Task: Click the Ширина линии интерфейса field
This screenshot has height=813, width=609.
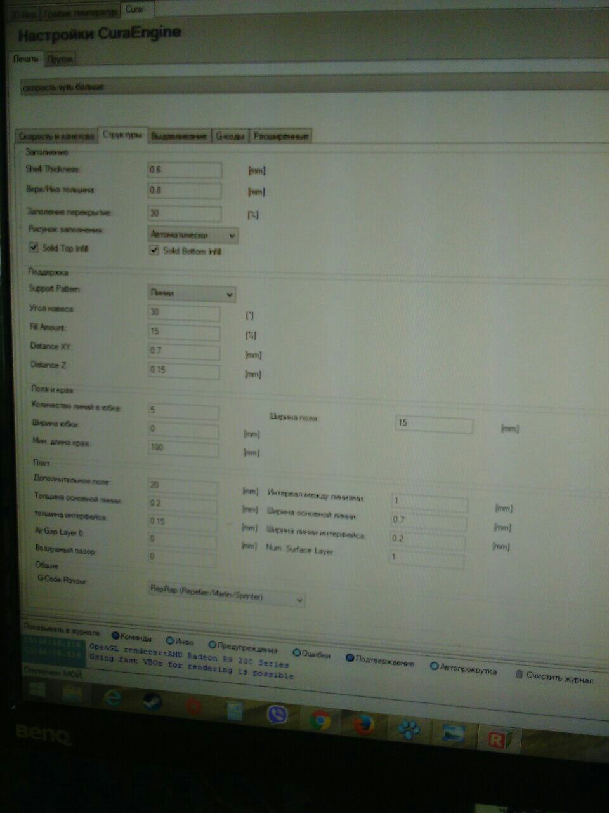Action: click(428, 540)
